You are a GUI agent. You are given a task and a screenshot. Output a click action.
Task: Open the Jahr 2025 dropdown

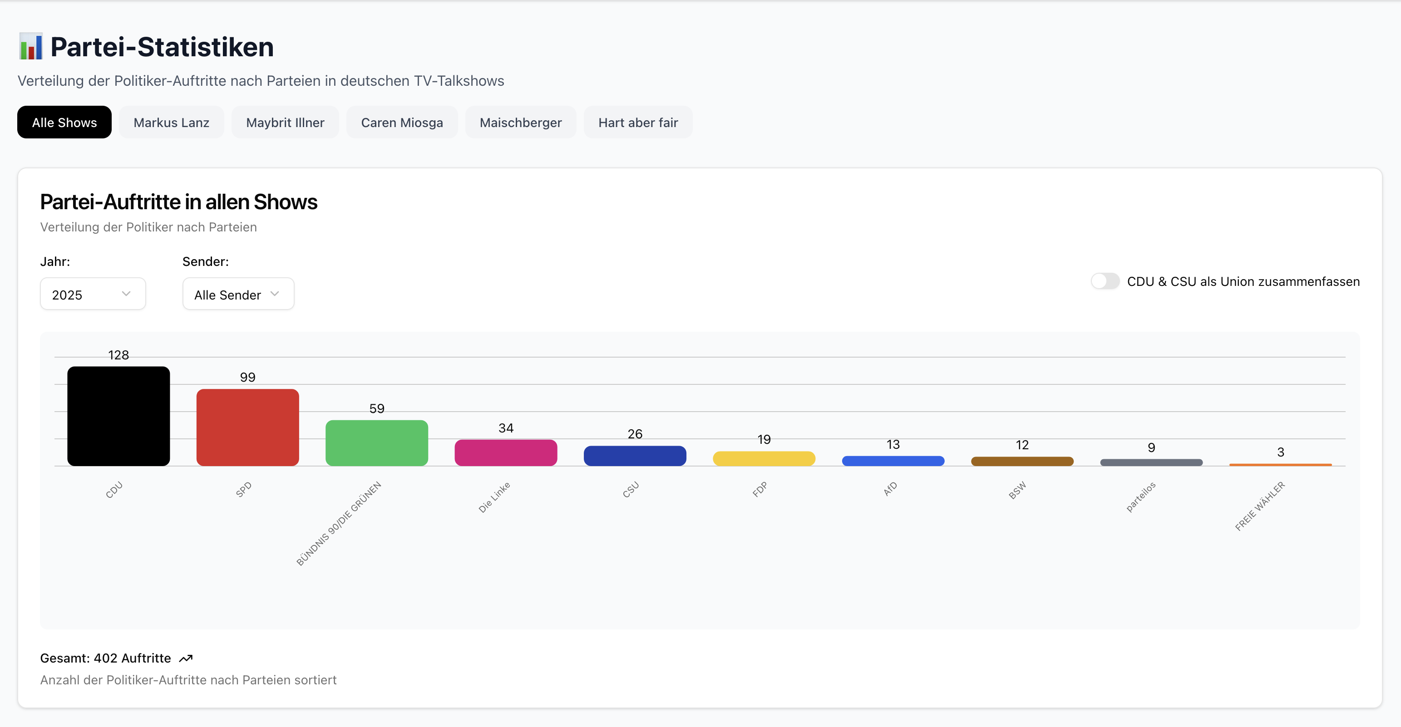(93, 294)
